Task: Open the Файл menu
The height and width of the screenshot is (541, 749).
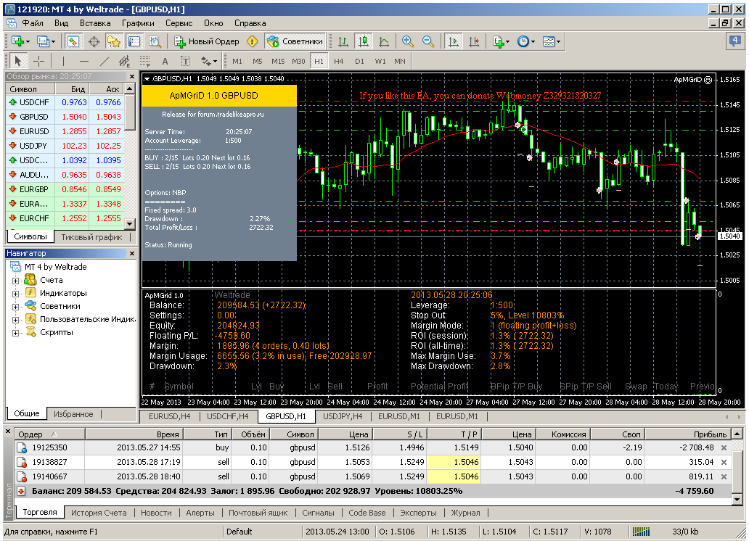Action: coord(33,23)
